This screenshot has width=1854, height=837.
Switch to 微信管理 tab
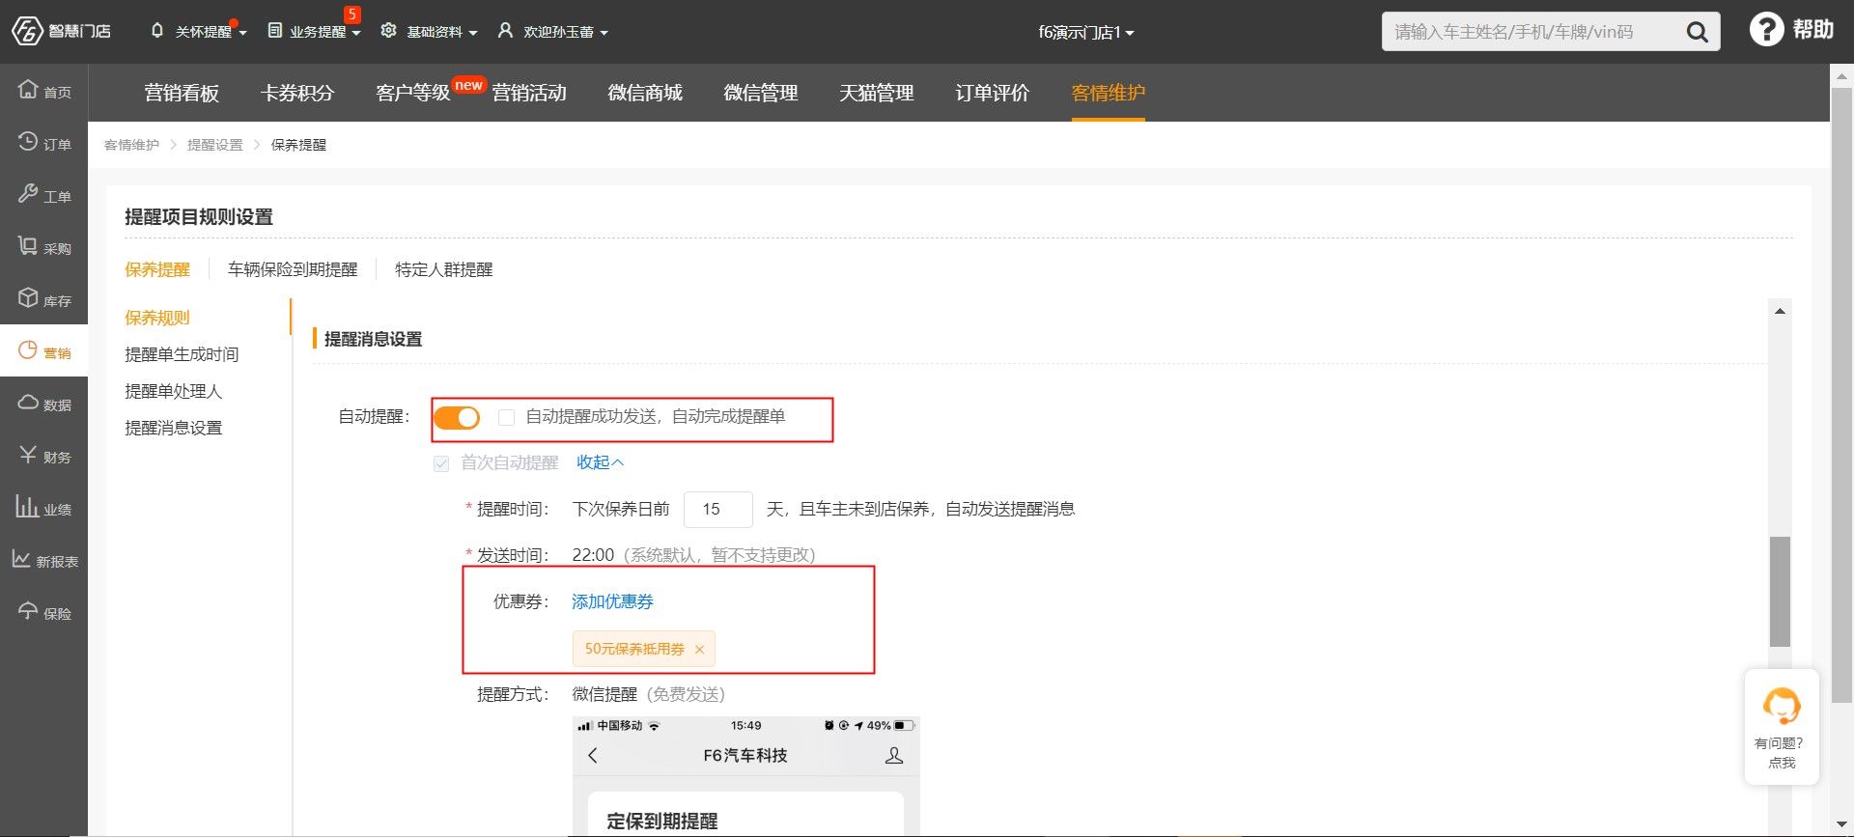[x=761, y=93]
